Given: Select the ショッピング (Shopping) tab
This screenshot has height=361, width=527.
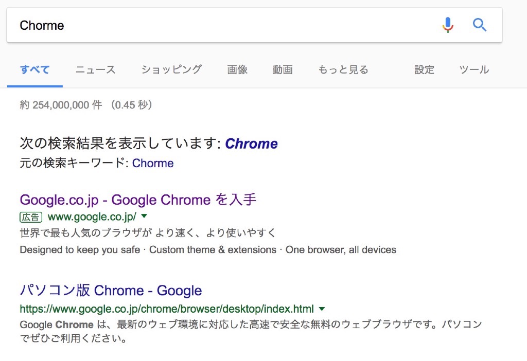Looking at the screenshot, I should tap(171, 69).
